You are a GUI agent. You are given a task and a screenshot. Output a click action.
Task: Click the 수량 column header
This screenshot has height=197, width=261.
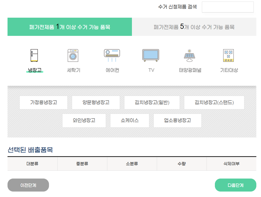pos(182,164)
